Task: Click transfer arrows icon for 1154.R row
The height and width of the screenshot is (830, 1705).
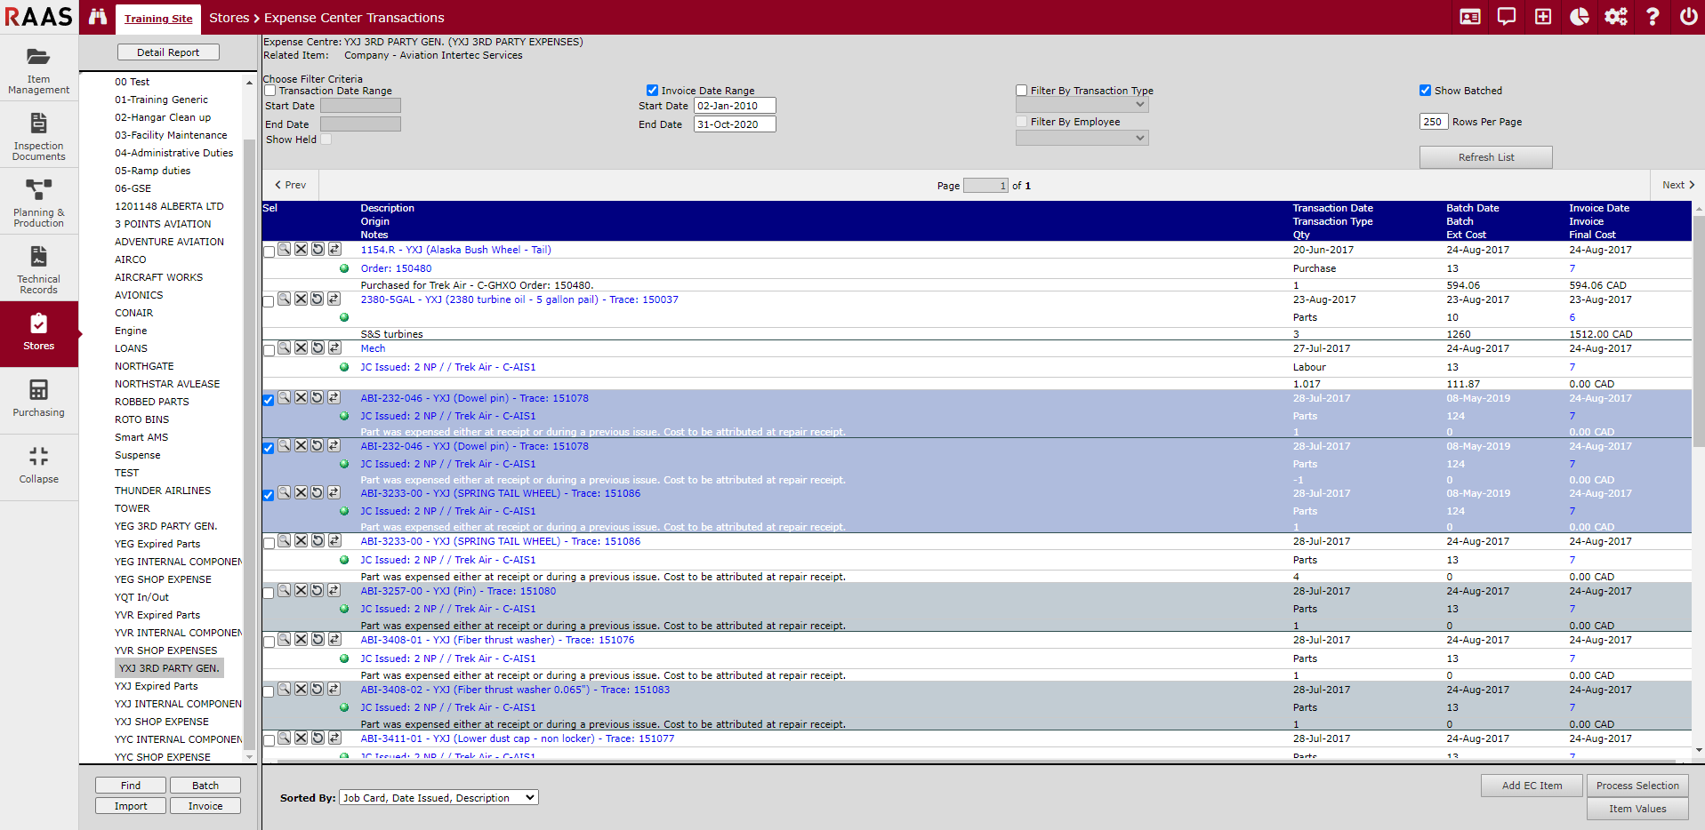Action: (x=334, y=250)
